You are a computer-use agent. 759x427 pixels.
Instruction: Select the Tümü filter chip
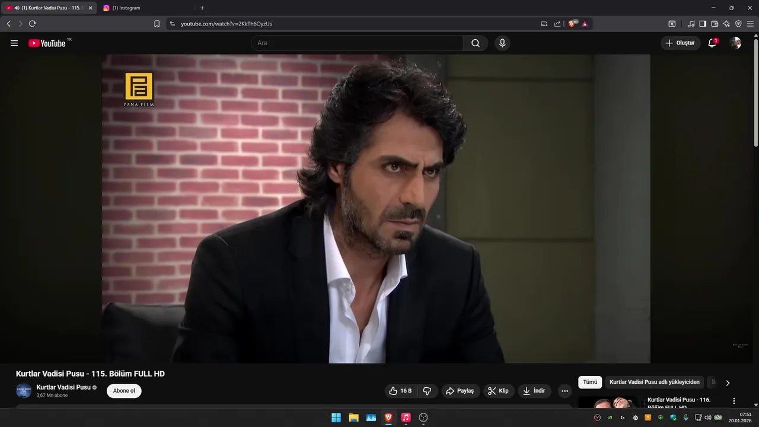pyautogui.click(x=590, y=383)
